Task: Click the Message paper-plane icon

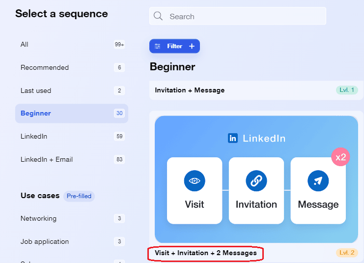Action: pyautogui.click(x=318, y=181)
